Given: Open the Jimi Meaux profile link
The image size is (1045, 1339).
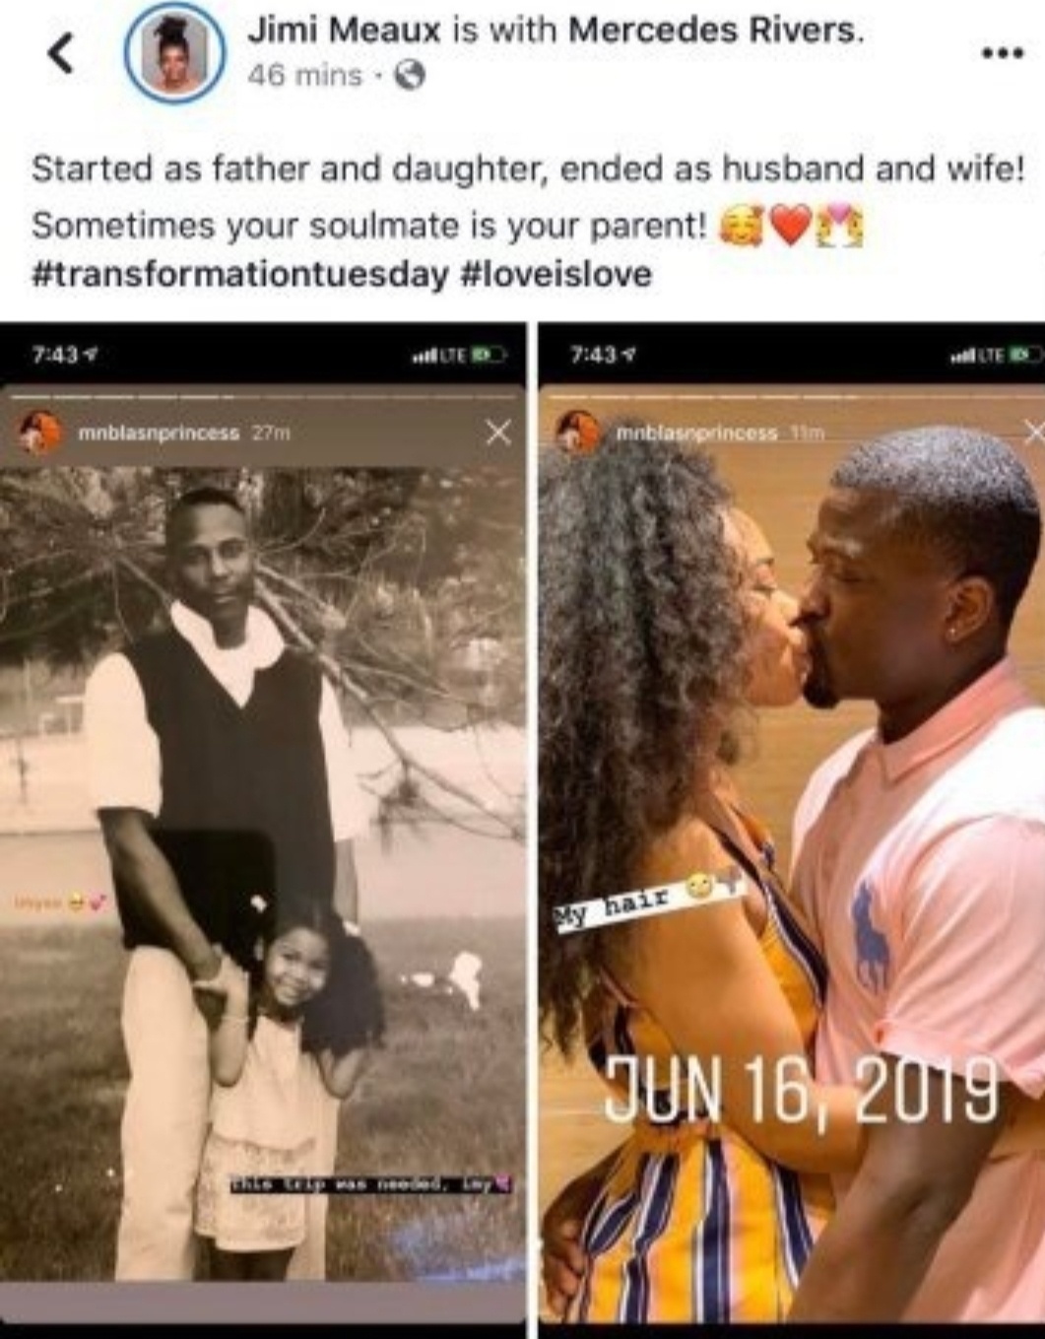Looking at the screenshot, I should point(343,31).
